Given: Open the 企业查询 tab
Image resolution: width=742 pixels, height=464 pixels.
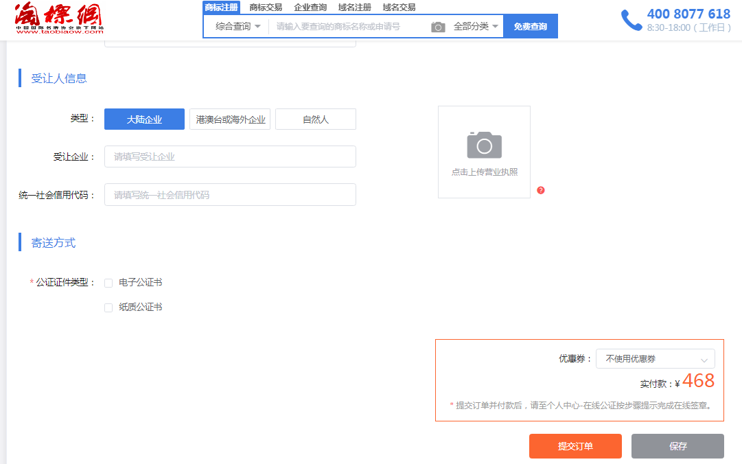Looking at the screenshot, I should (x=310, y=8).
